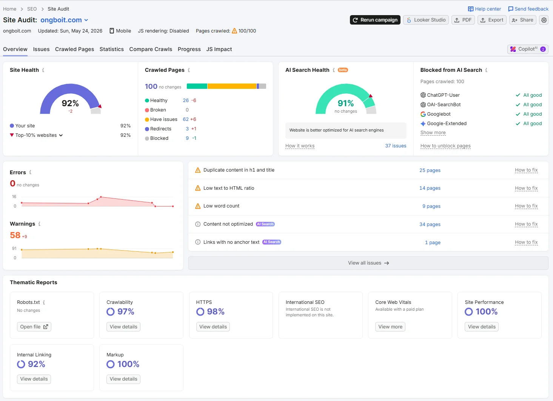Viewport: 553px width, 401px height.
Task: Open Help center link
Action: click(x=484, y=9)
